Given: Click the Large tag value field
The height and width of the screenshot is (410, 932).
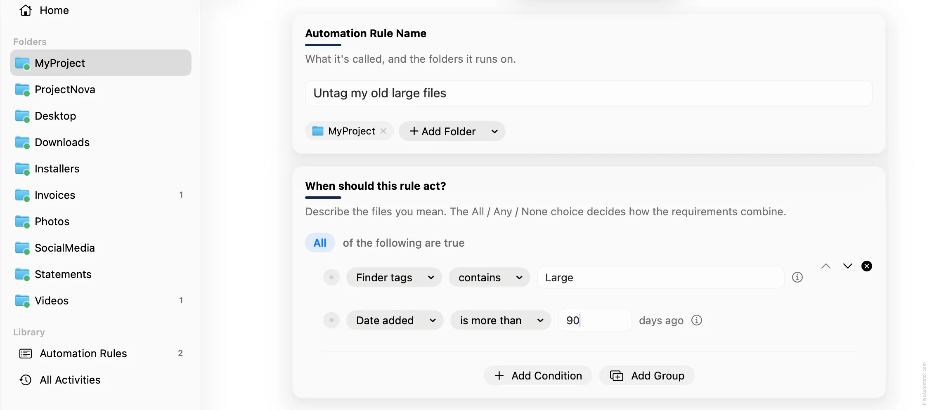Looking at the screenshot, I should 660,278.
